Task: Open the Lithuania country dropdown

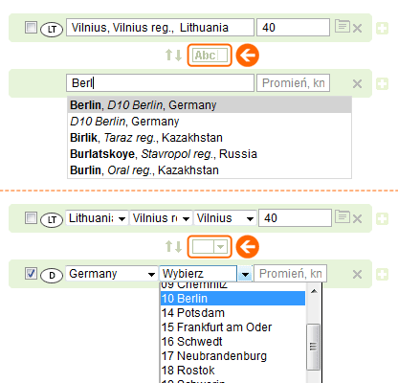Action: click(97, 218)
